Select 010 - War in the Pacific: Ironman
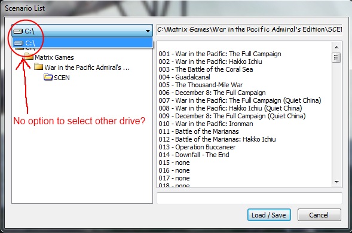The image size is (352, 233). (206, 124)
